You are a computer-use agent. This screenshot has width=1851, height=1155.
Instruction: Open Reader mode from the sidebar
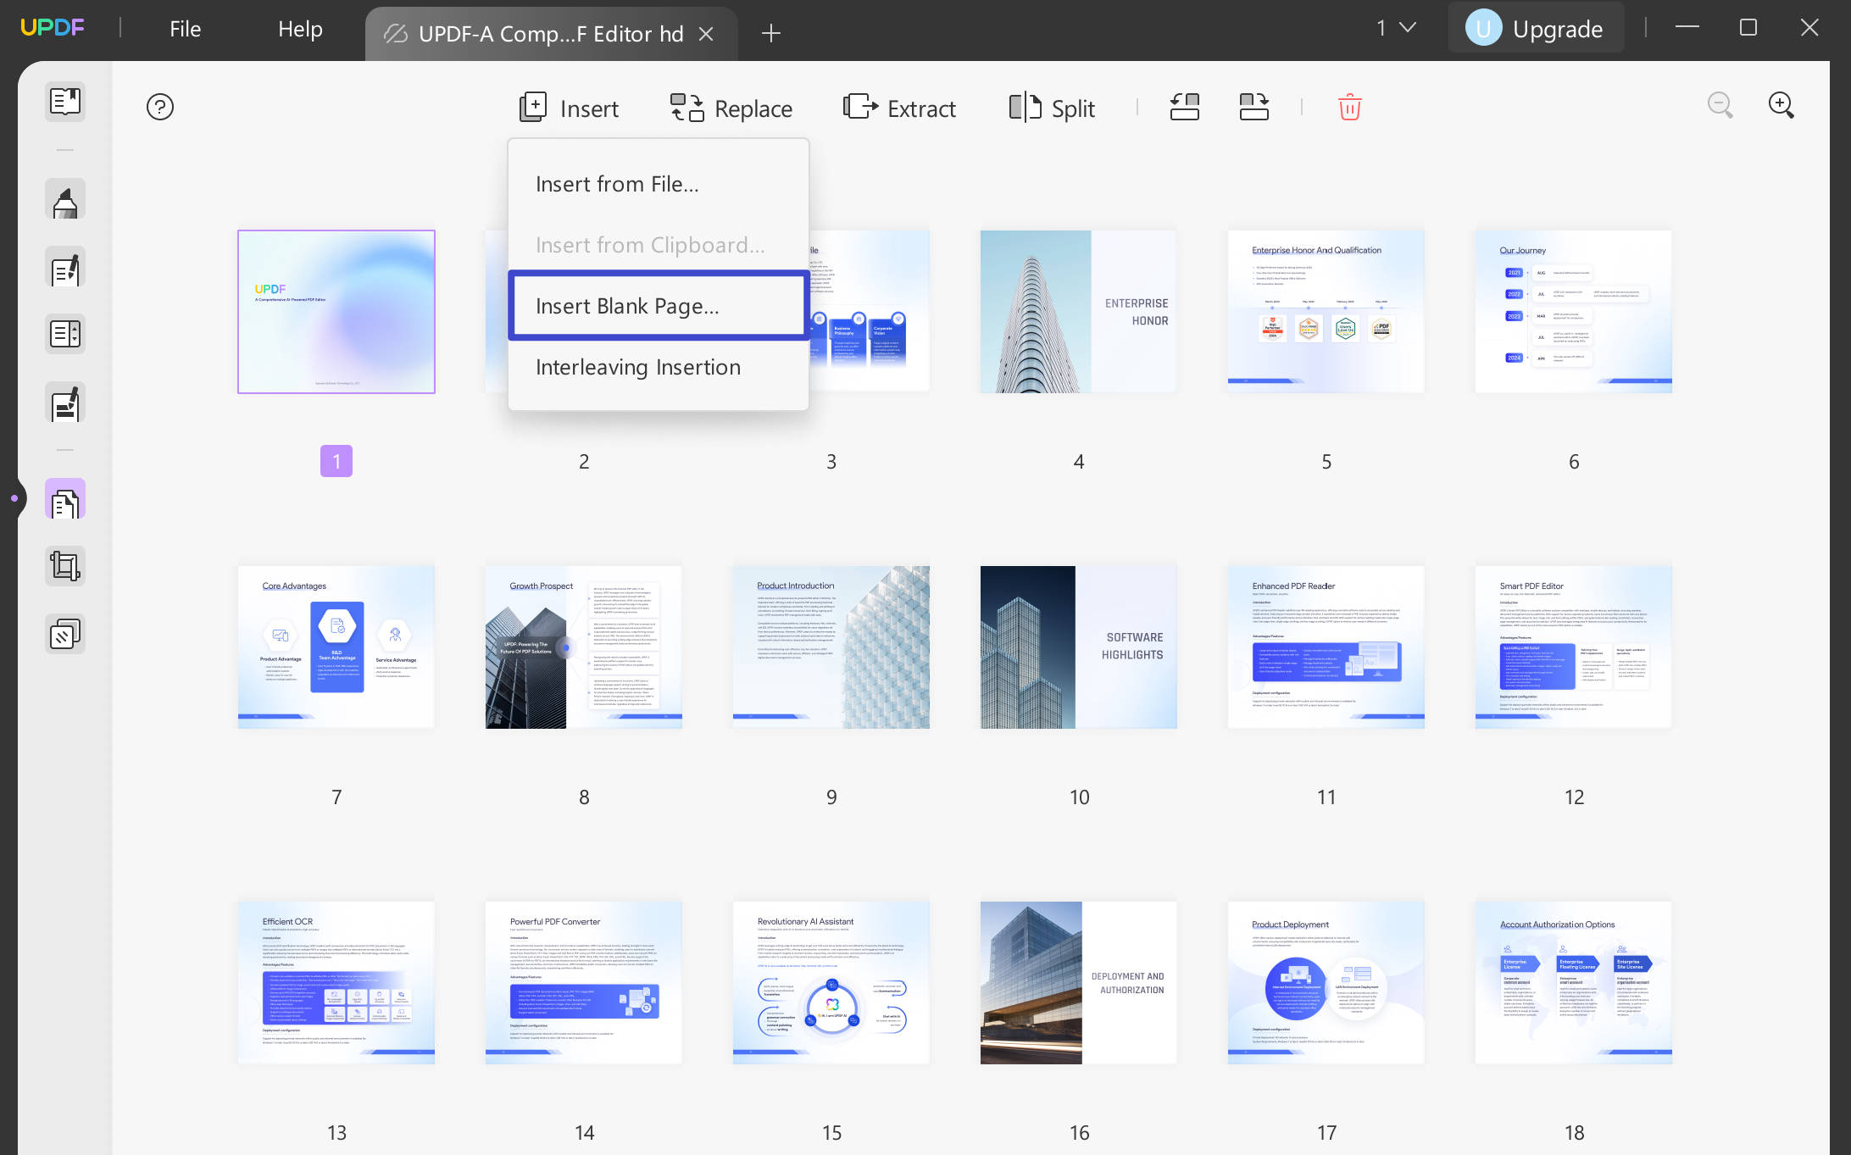click(64, 102)
